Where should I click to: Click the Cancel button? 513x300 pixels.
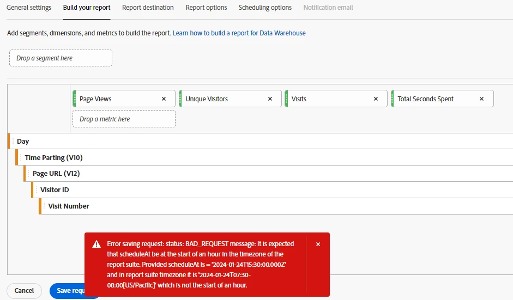pos(24,291)
